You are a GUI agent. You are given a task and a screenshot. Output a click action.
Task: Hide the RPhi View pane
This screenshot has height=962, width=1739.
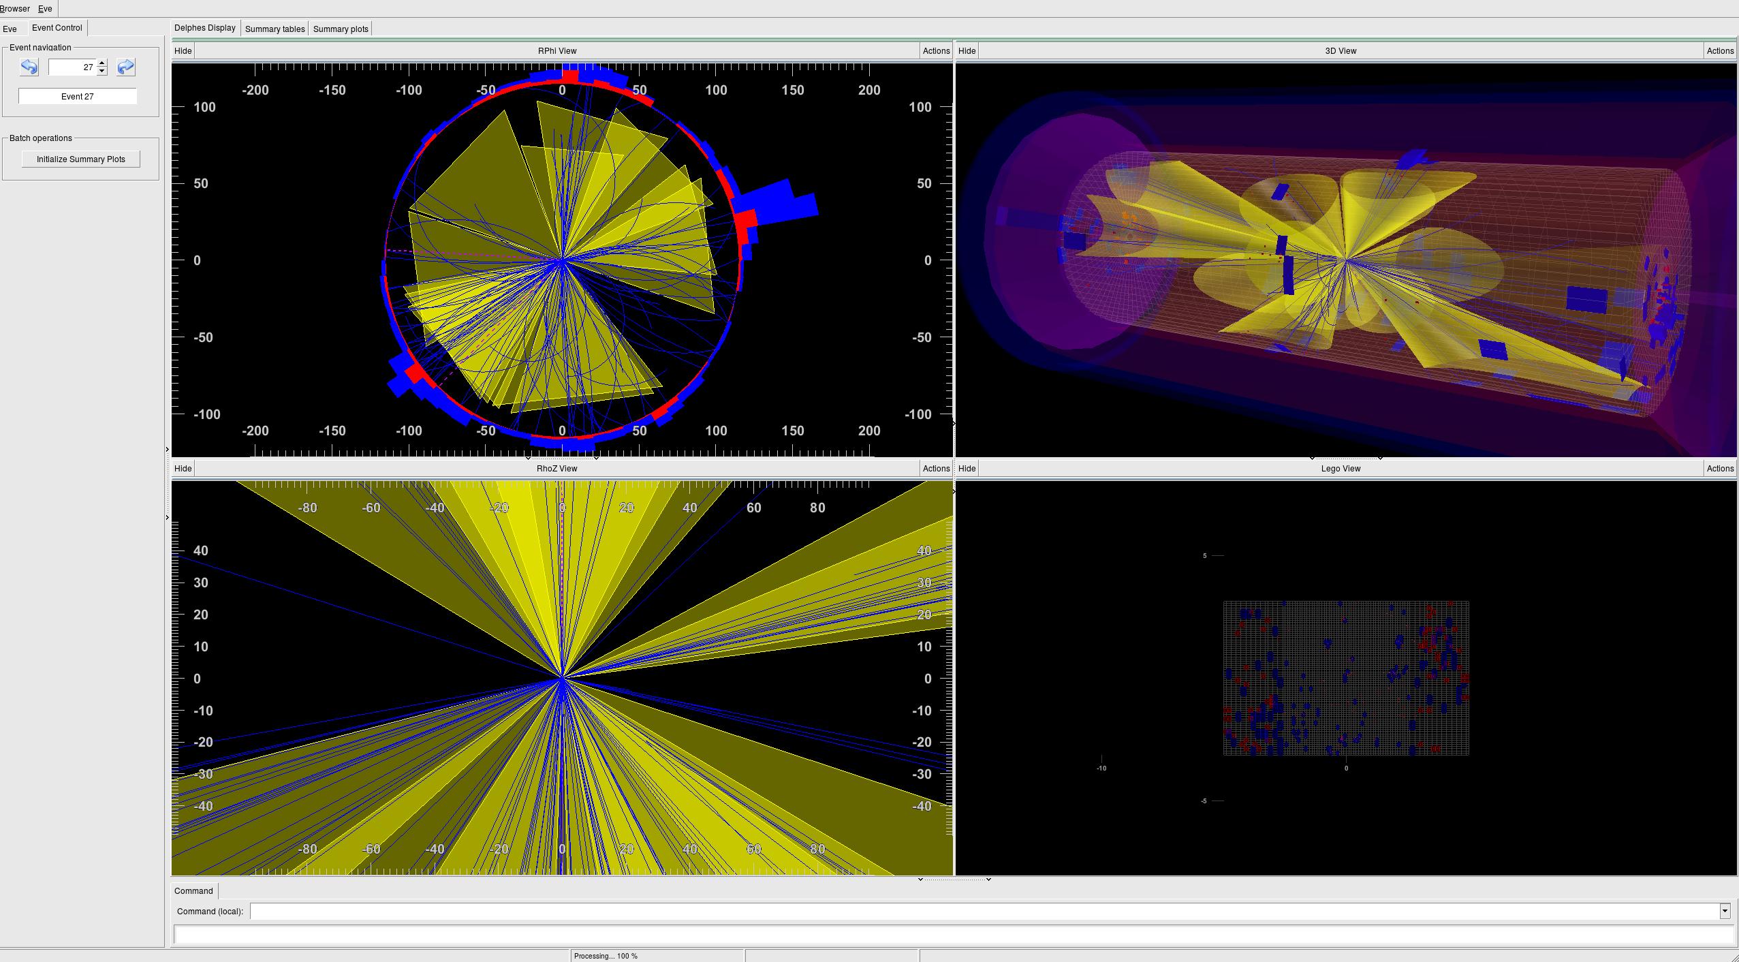183,50
